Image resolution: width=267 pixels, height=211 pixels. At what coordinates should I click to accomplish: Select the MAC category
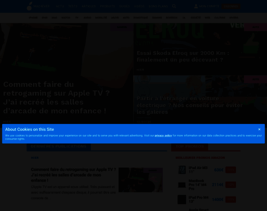(x=54, y=18)
